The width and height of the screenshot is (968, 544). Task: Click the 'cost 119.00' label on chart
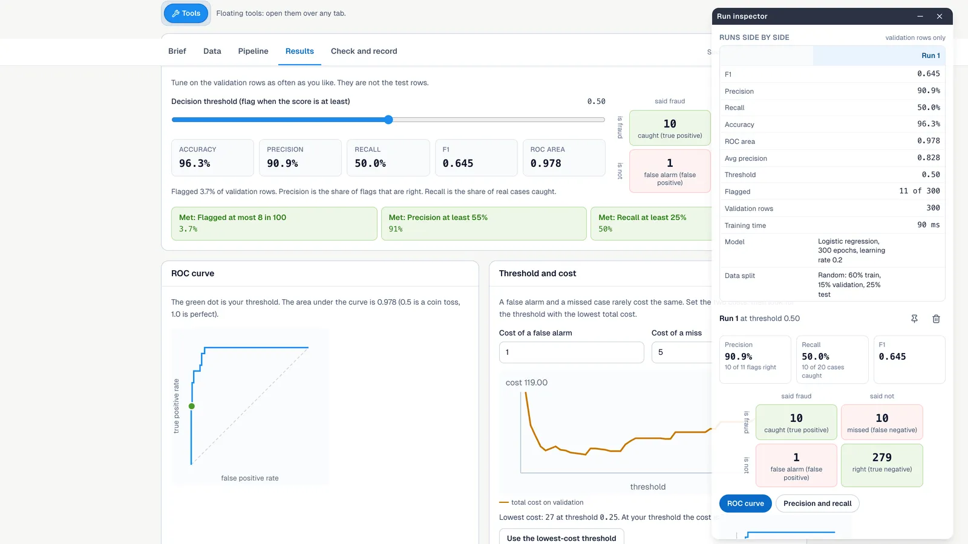click(526, 383)
